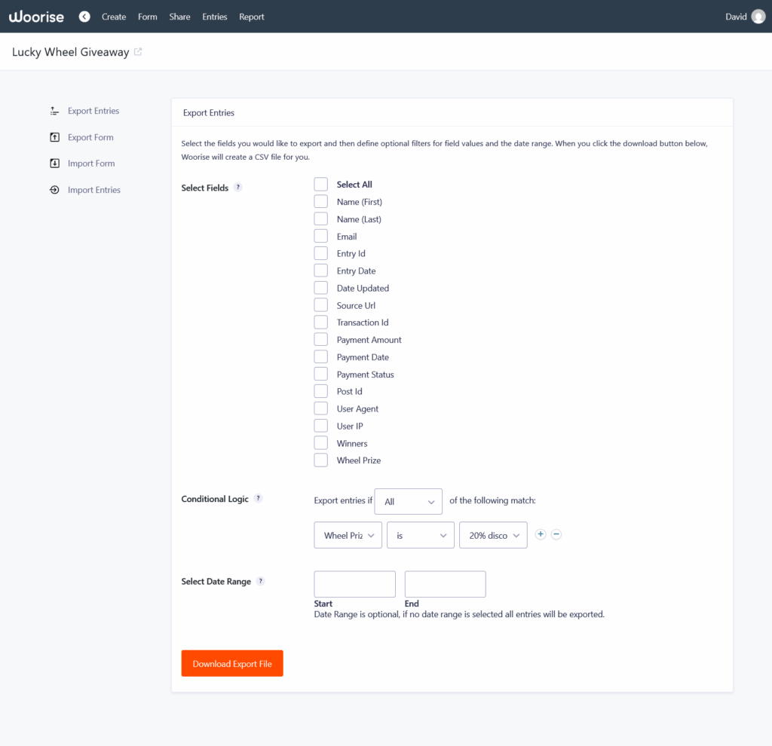Check the Name (Last) field
Screen dimensions: 772x746
pos(321,219)
